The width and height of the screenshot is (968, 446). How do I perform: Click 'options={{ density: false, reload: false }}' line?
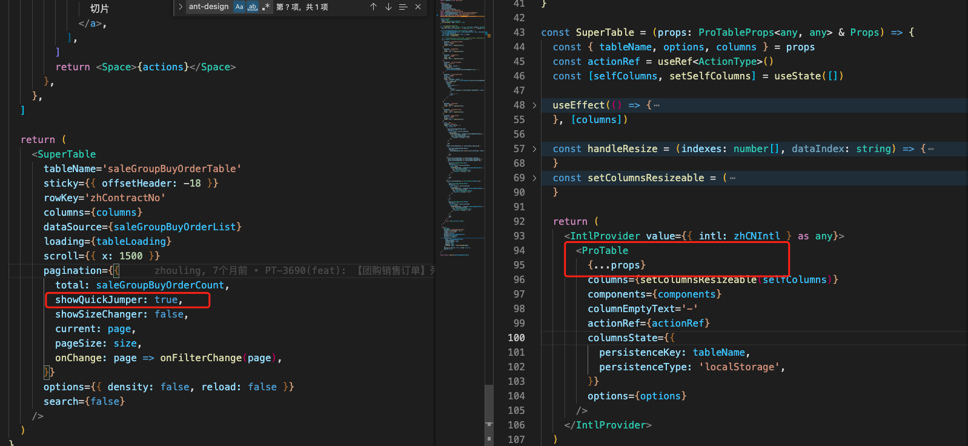click(168, 387)
